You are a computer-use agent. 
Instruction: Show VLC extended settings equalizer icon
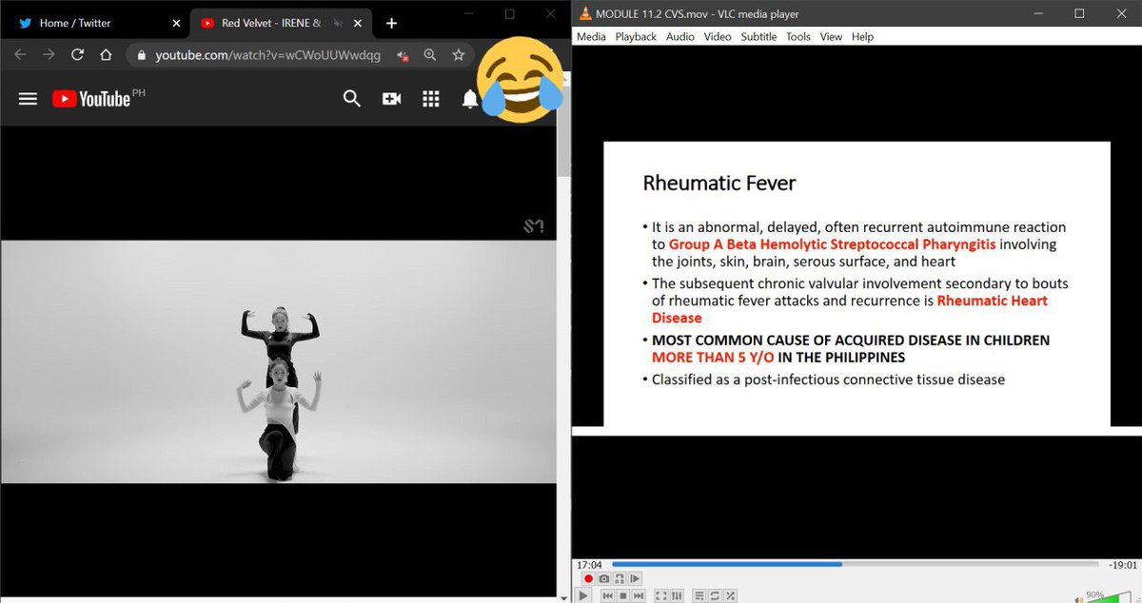pos(677,595)
